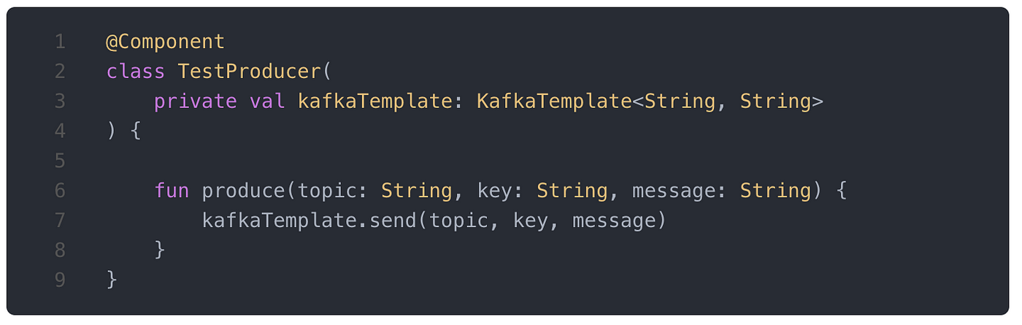Click the fun keyword on line 6
The height and width of the screenshot is (325, 1022).
tap(172, 191)
